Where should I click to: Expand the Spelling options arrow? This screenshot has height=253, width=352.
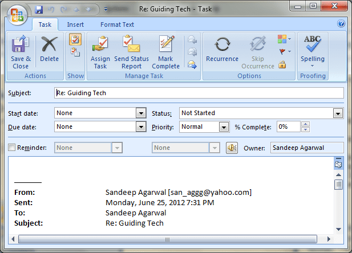coord(312,66)
